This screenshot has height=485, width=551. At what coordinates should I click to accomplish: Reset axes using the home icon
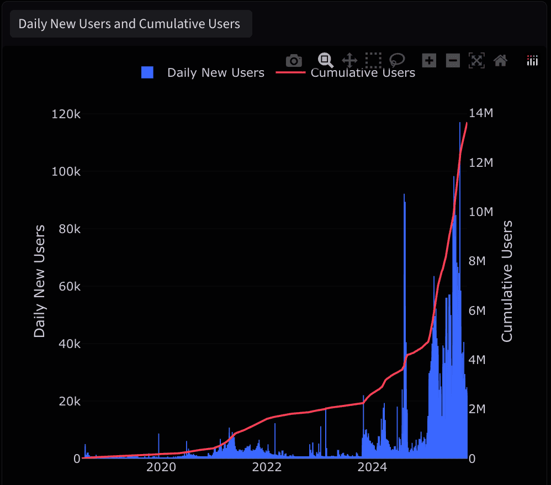tap(500, 60)
